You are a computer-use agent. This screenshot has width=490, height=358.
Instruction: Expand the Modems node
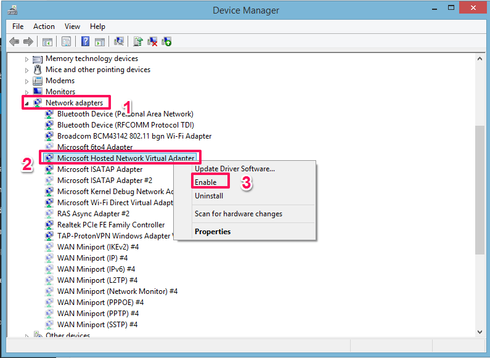pyautogui.click(x=27, y=81)
